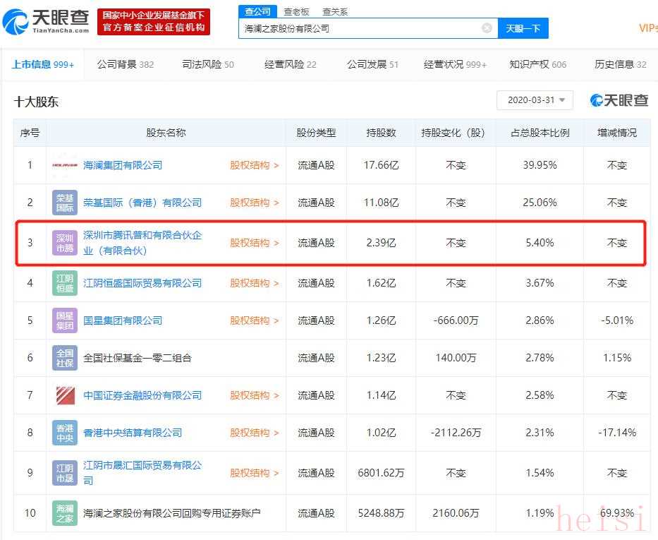Click the 江阴恒盛 shareholder avatar
Image resolution: width=658 pixels, height=540 pixels.
coord(65,283)
